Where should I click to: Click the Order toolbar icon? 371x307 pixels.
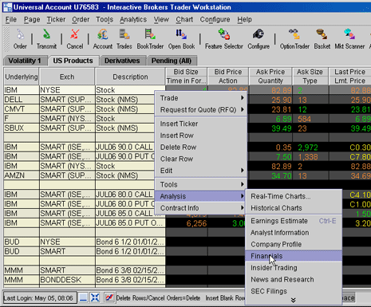20,39
